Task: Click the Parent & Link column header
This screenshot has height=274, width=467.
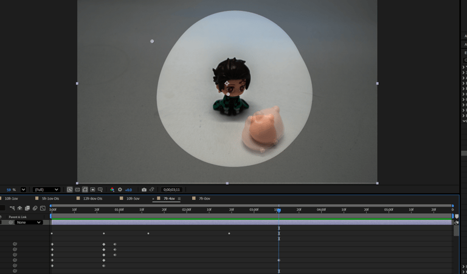Action: tap(18, 217)
